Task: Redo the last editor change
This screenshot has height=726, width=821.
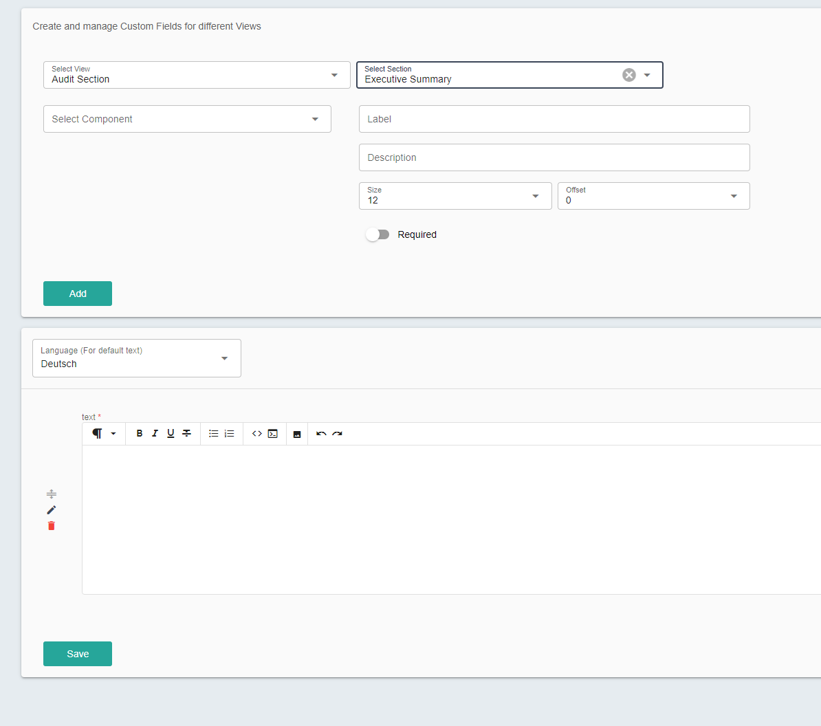Action: pos(337,433)
